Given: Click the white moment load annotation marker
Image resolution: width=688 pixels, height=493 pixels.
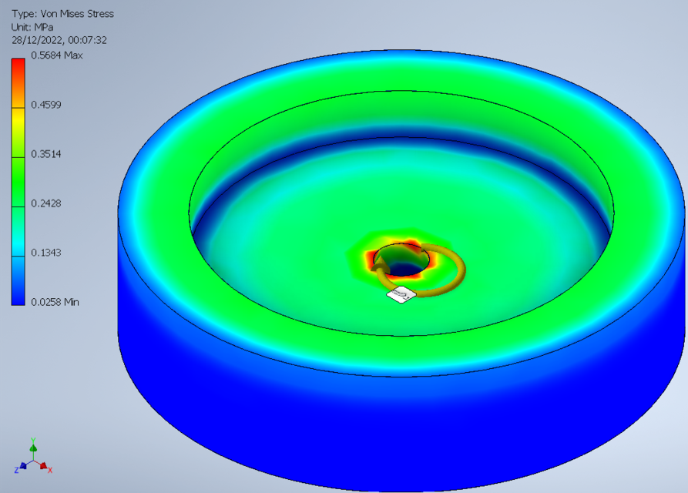Looking at the screenshot, I should coord(400,294).
